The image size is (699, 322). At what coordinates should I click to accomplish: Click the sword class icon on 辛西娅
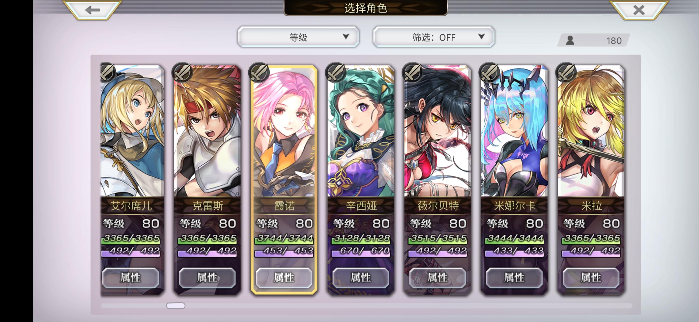336,72
